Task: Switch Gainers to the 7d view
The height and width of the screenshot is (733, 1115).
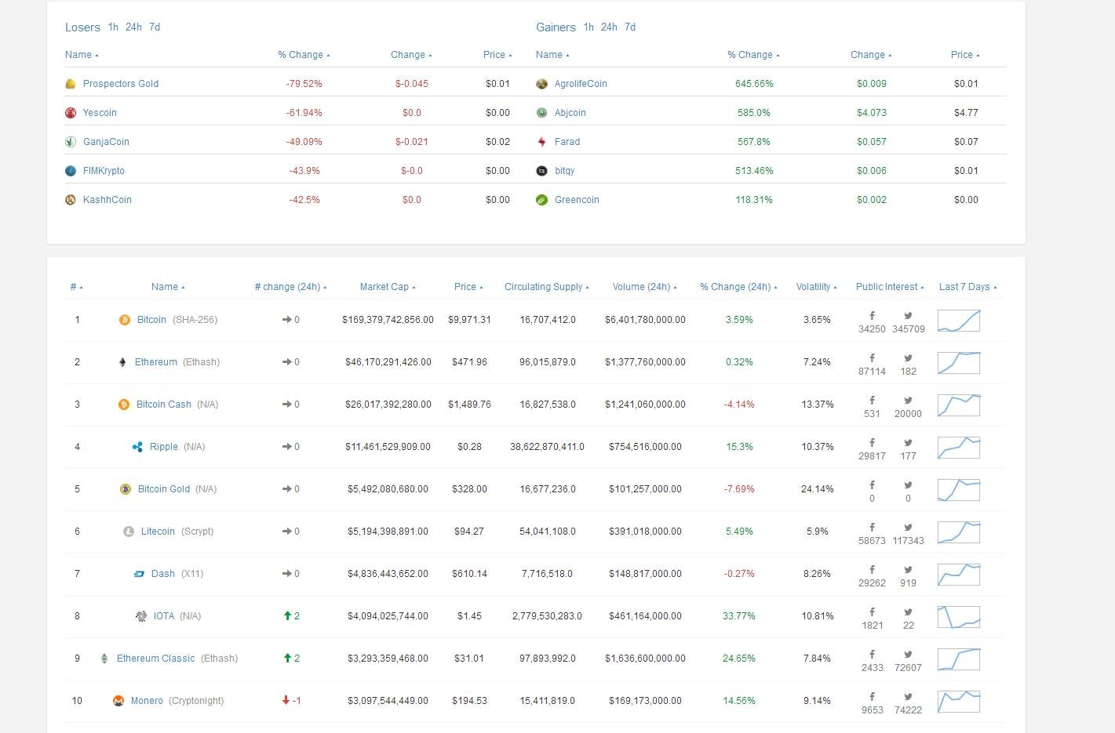Action: (629, 27)
